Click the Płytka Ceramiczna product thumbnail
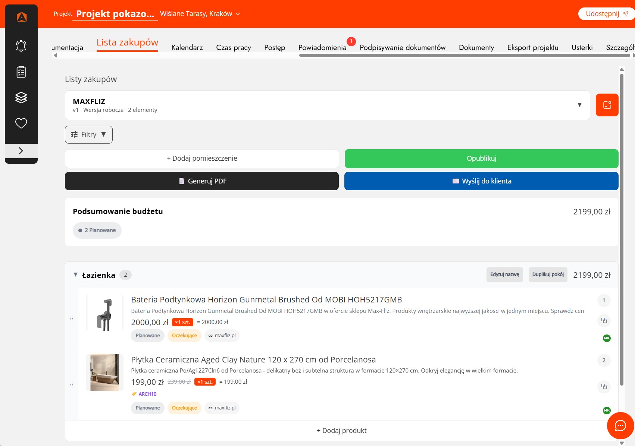The image size is (635, 446). click(x=104, y=373)
